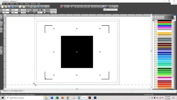Open the Edit menu

point(7,4)
